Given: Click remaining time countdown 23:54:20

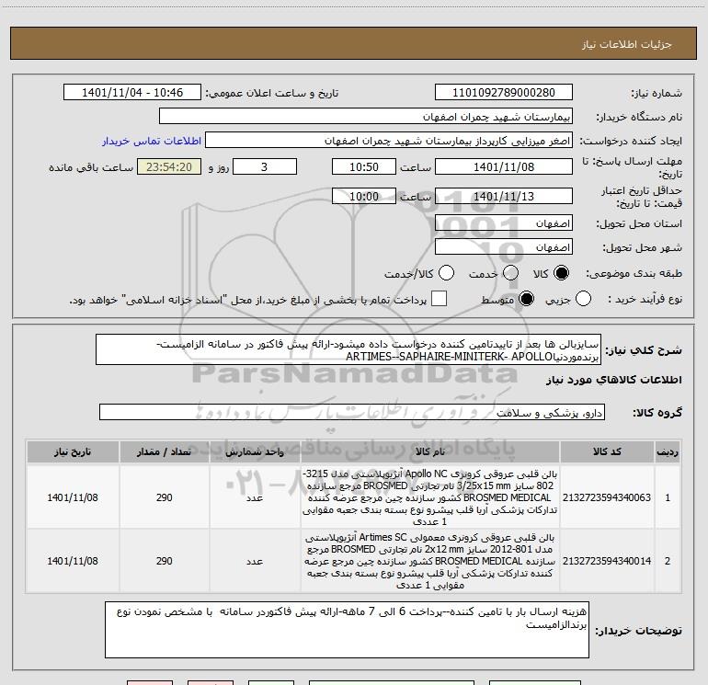Looking at the screenshot, I should tap(169, 166).
